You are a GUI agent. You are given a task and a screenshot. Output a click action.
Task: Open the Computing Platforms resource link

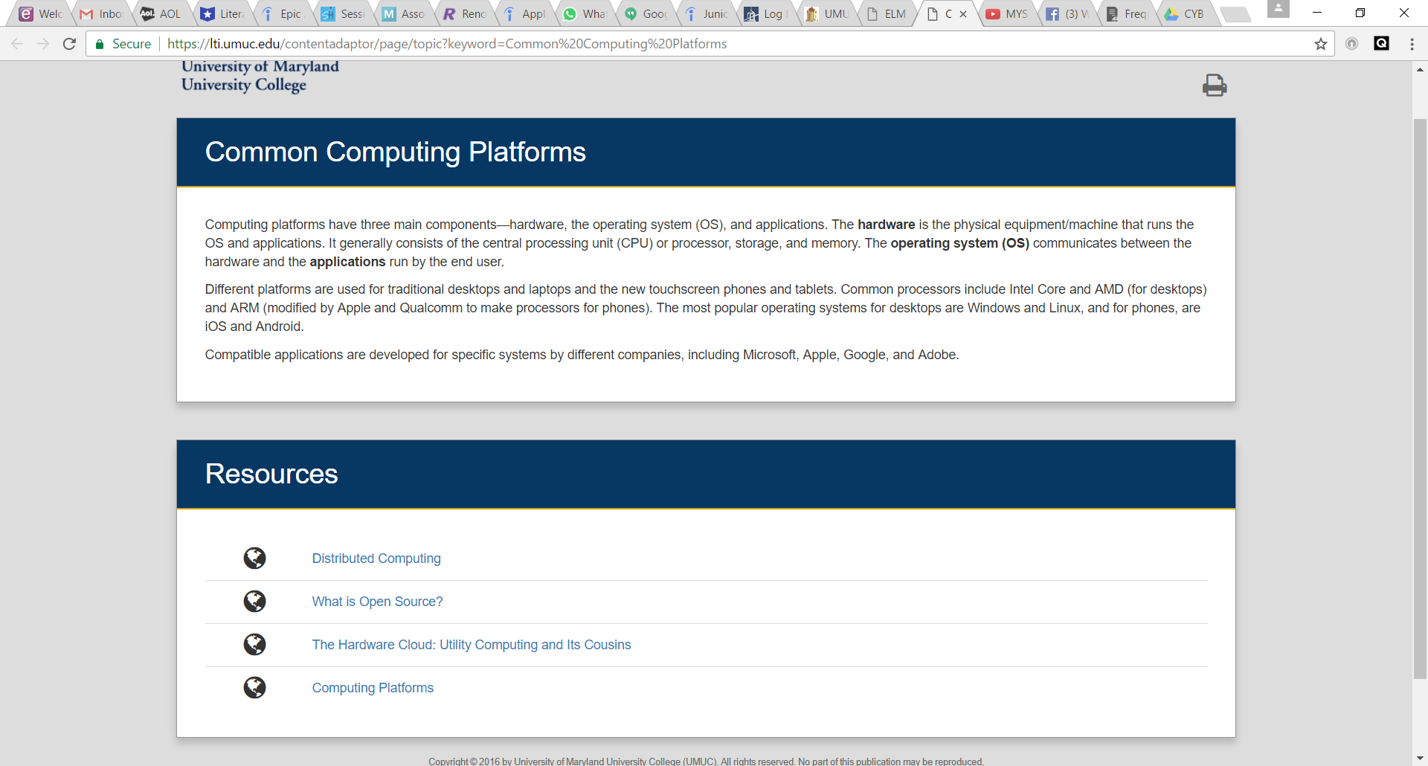(373, 688)
